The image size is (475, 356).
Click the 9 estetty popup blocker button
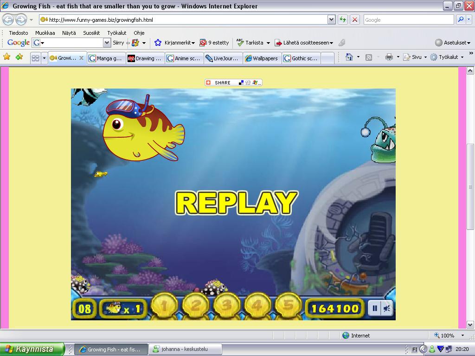pos(214,43)
